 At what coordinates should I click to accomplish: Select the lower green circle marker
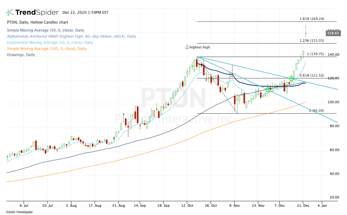(x=268, y=90)
